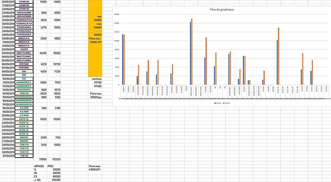Select AIZU-V. cell beside value 10120
331x182 pixels.
[x=24, y=119]
